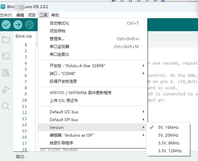Screen dimensions: 198x161
Task: Click line number 18 in editor gutter
Action: [24, 150]
